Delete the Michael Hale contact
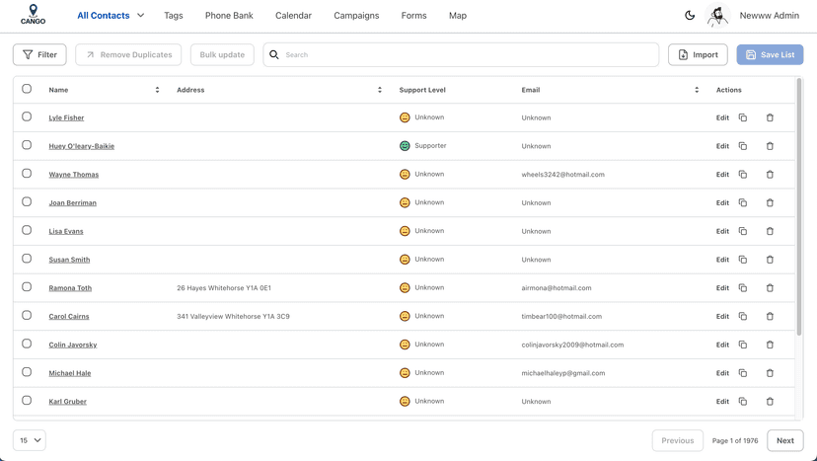This screenshot has width=817, height=461. point(770,373)
